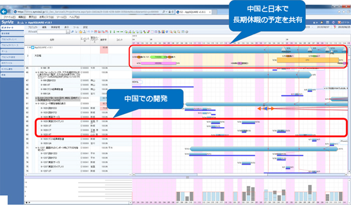Open the browser ファイル menu
Viewport: 351px width, 205px height.
coord(9,17)
